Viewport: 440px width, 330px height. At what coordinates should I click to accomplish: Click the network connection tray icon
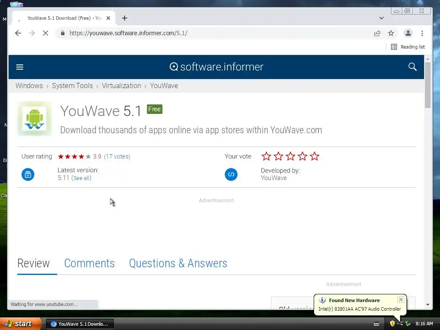click(x=400, y=324)
